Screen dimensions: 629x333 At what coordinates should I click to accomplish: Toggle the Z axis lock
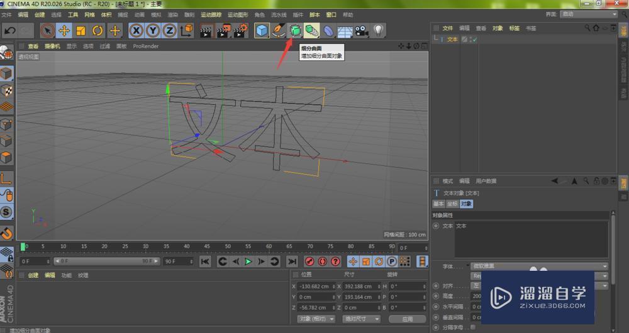(169, 30)
